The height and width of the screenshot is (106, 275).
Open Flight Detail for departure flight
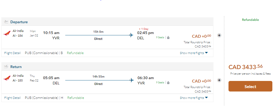[12, 53]
